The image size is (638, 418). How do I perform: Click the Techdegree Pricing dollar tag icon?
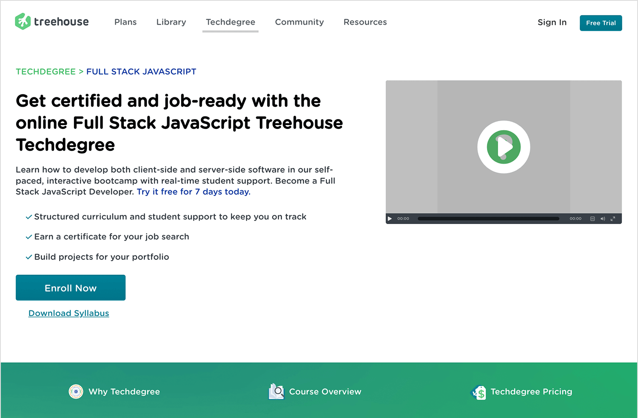pos(478,392)
